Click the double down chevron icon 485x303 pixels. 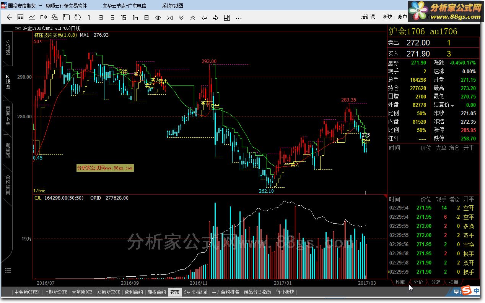[x=181, y=18]
